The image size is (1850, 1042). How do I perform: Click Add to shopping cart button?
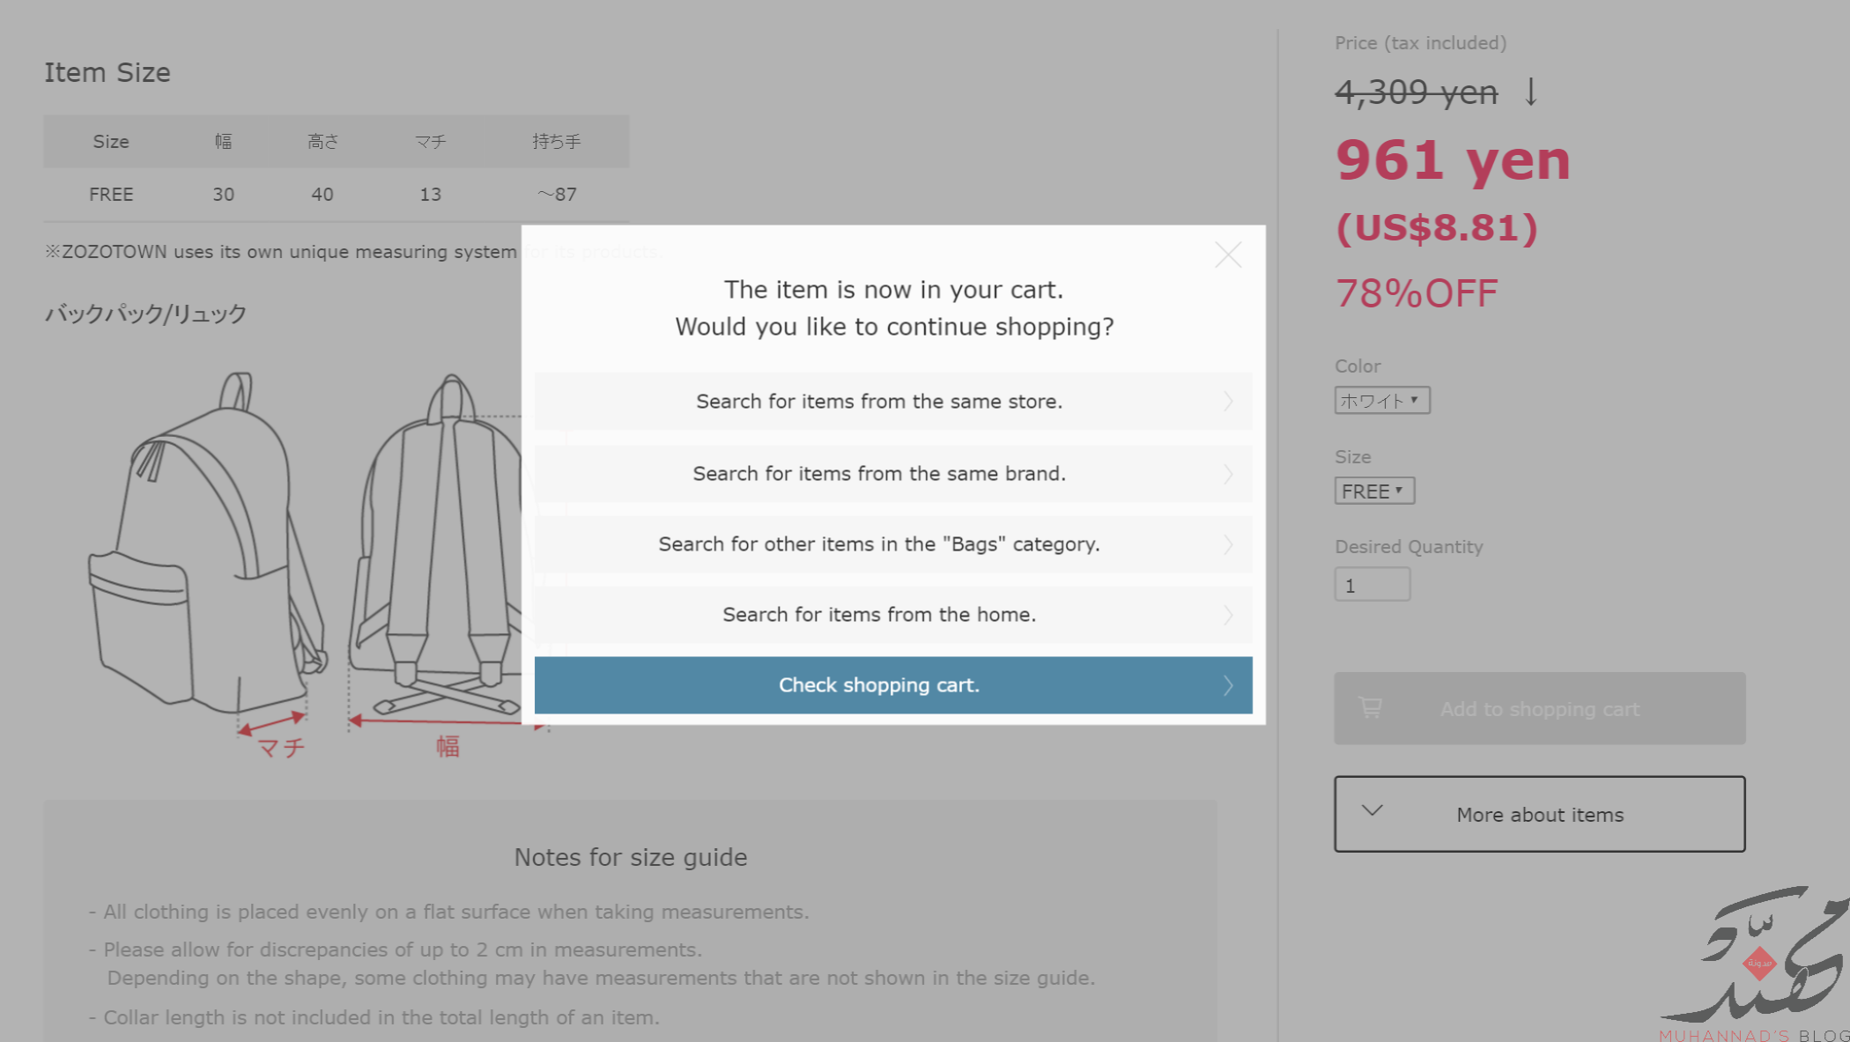tap(1538, 709)
